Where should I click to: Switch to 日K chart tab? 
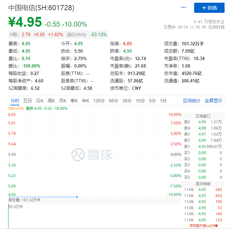[40, 101]
